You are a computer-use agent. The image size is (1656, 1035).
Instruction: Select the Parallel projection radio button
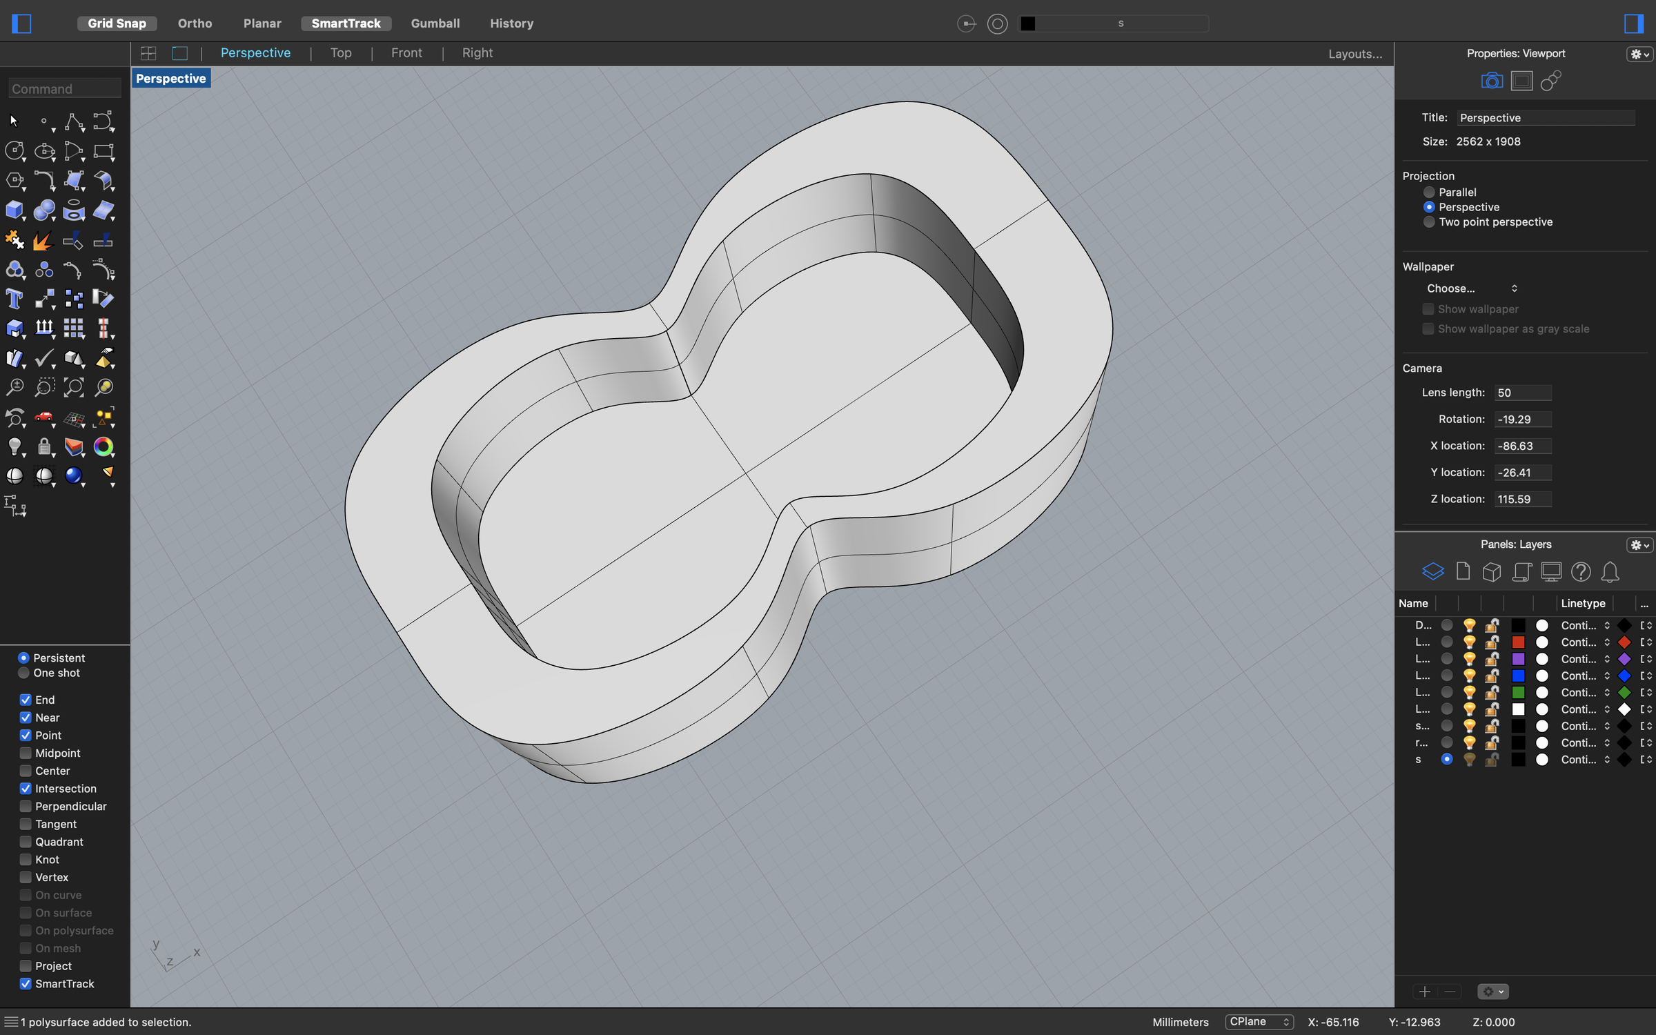pos(1428,192)
